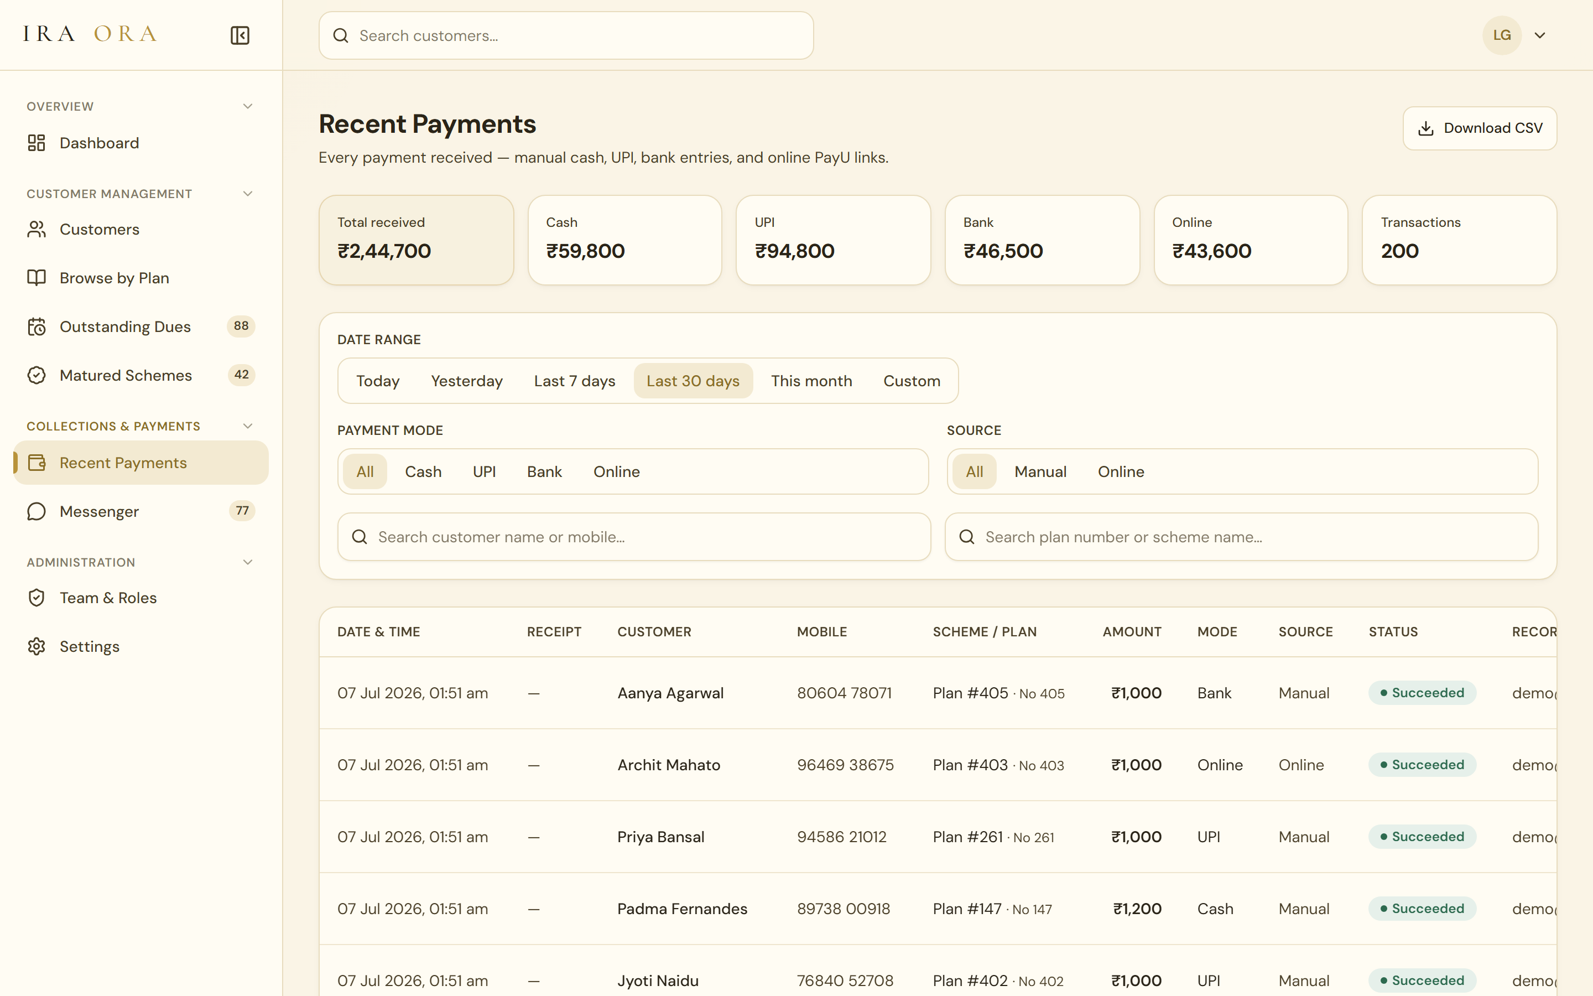The height and width of the screenshot is (996, 1593).
Task: Click the magnifier in plan number search
Action: [x=966, y=537]
